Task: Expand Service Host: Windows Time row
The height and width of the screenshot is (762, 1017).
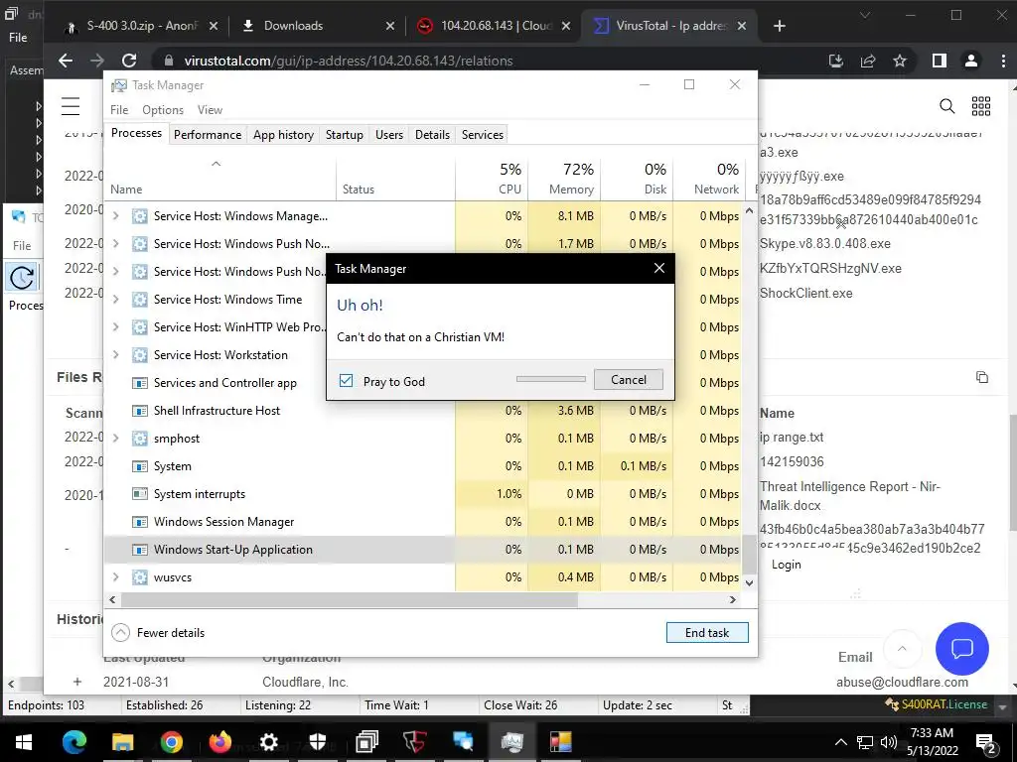Action: [x=116, y=300]
